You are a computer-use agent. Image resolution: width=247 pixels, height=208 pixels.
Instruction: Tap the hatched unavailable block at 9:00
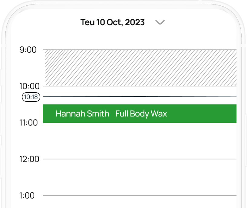[x=141, y=68]
